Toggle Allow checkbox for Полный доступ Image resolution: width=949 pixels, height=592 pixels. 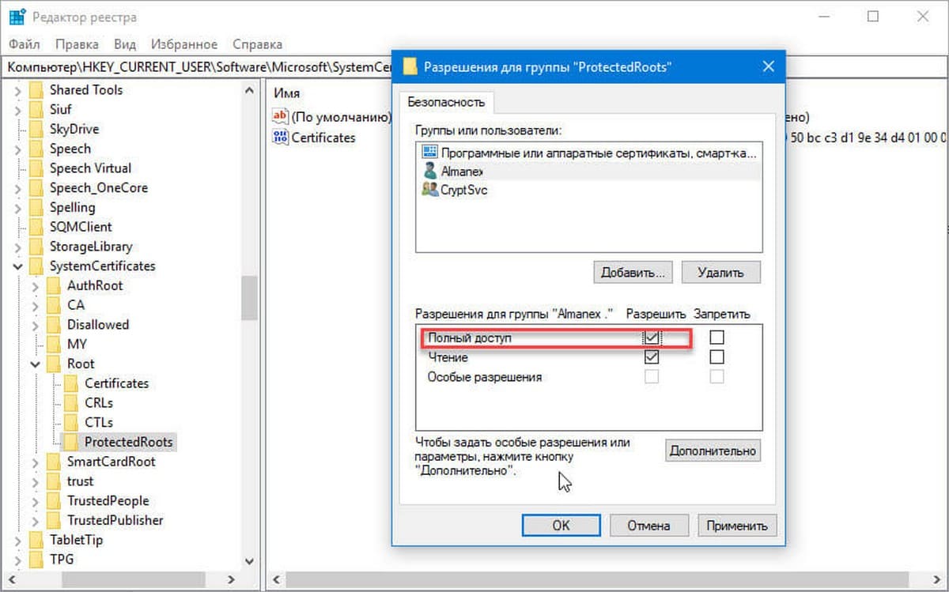point(652,337)
